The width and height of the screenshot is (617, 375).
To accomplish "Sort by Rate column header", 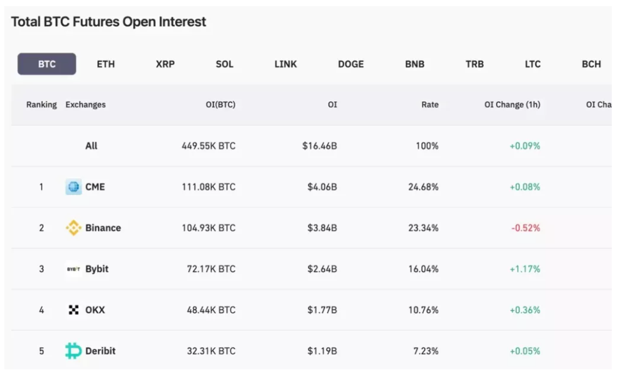I will 430,104.
